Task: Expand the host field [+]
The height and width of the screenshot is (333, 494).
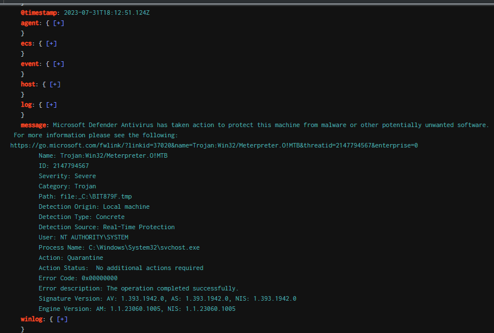Action: coord(55,84)
